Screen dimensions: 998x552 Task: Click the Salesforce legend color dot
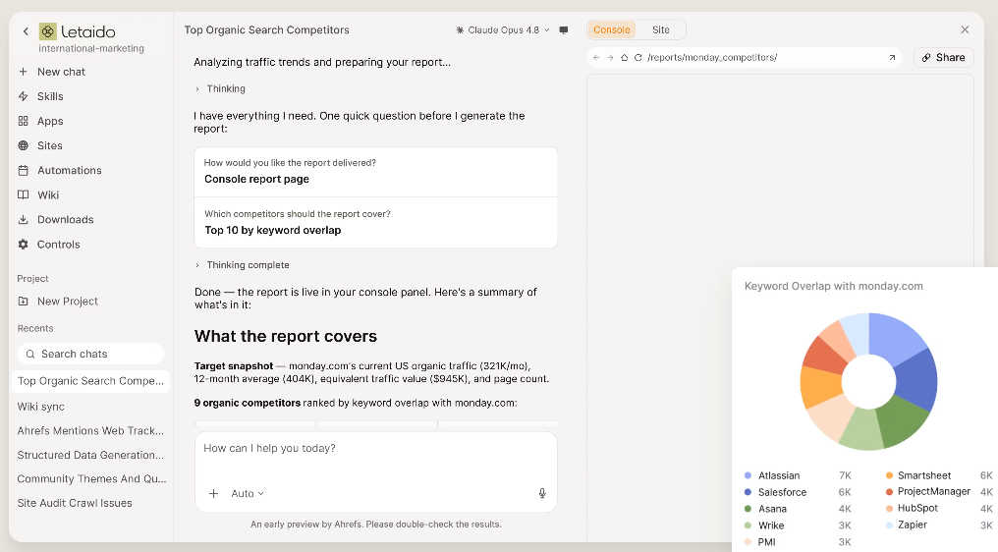tap(748, 492)
